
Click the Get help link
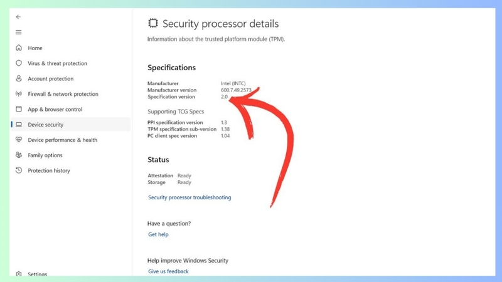[x=158, y=234]
